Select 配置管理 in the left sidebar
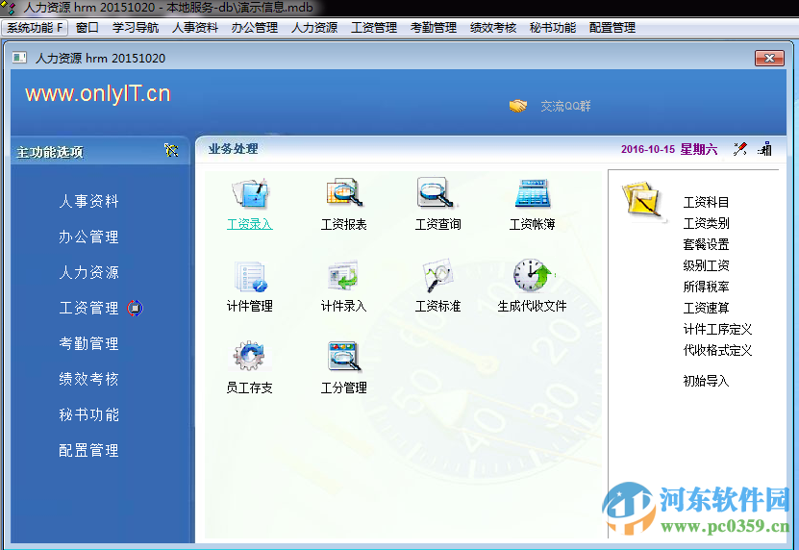 pyautogui.click(x=89, y=451)
